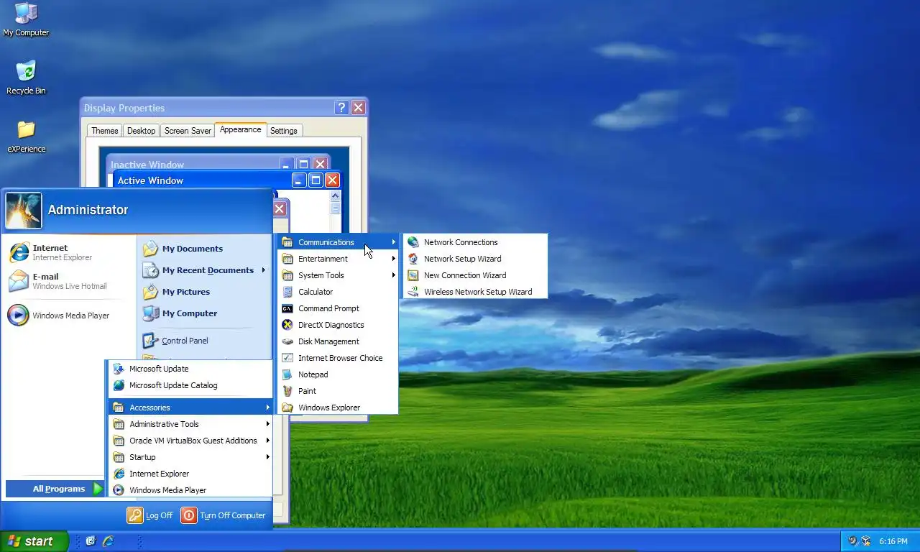Open Network Connections
Image resolution: width=920 pixels, height=552 pixels.
pyautogui.click(x=475, y=242)
